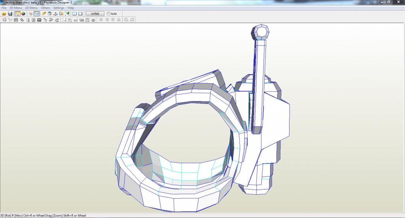Click the diagonal stripes edit tool icon

point(22,20)
